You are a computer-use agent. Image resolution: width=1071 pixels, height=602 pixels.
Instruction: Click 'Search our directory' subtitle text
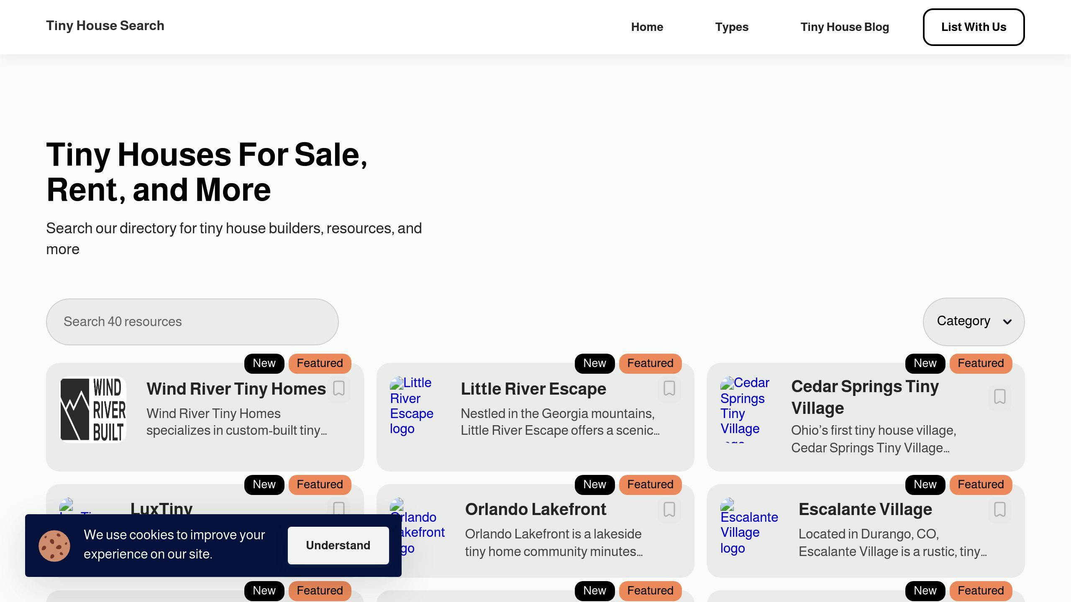234,238
